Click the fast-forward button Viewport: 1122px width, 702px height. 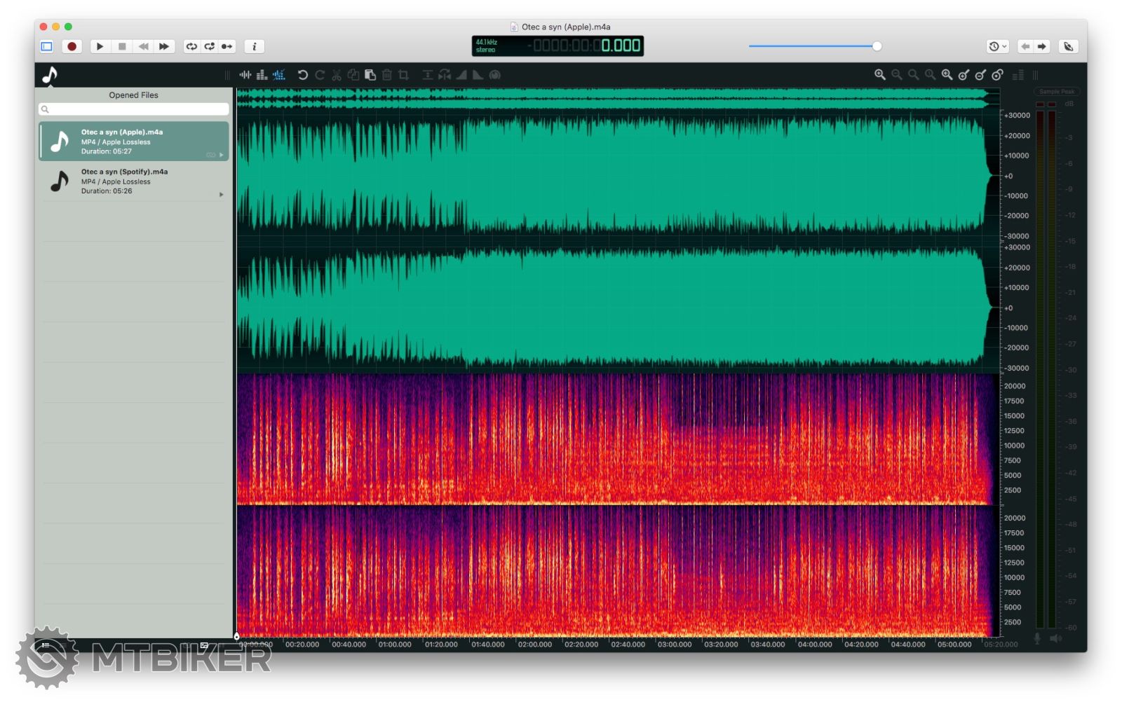(164, 46)
